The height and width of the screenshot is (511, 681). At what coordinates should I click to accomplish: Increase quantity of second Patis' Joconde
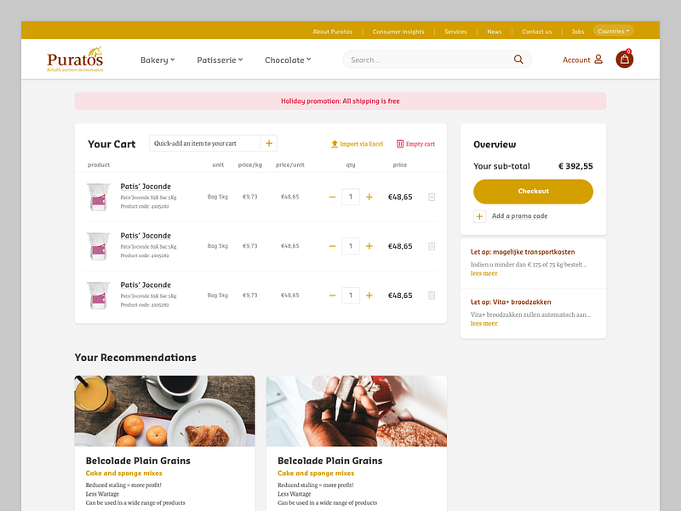(x=369, y=246)
